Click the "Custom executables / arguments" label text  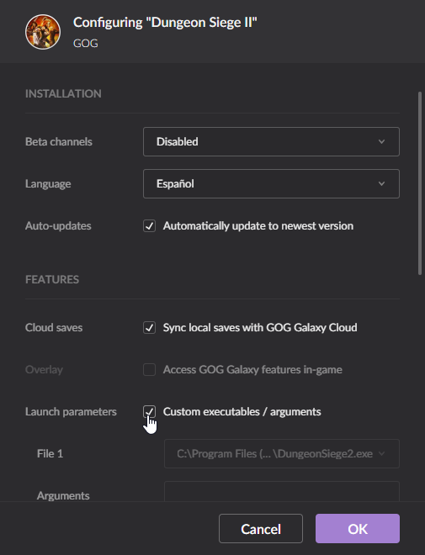(242, 412)
